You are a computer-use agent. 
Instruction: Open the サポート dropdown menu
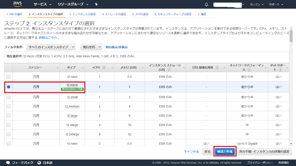[x=276, y=4]
